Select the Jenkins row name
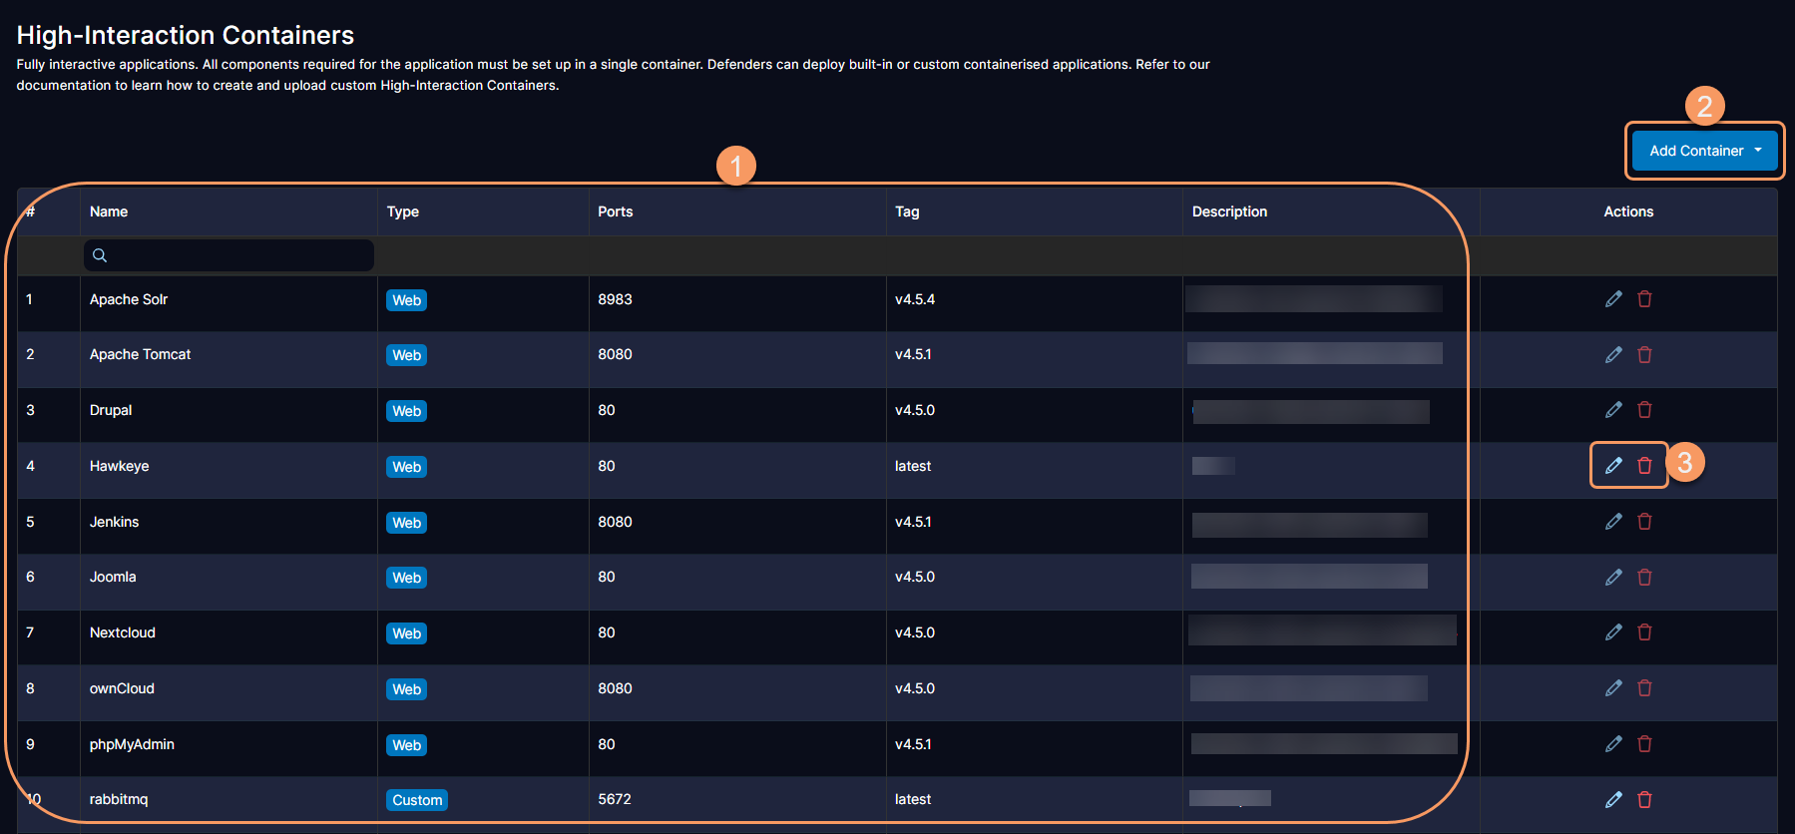Screen dimensions: 1795x834 pyautogui.click(x=115, y=522)
